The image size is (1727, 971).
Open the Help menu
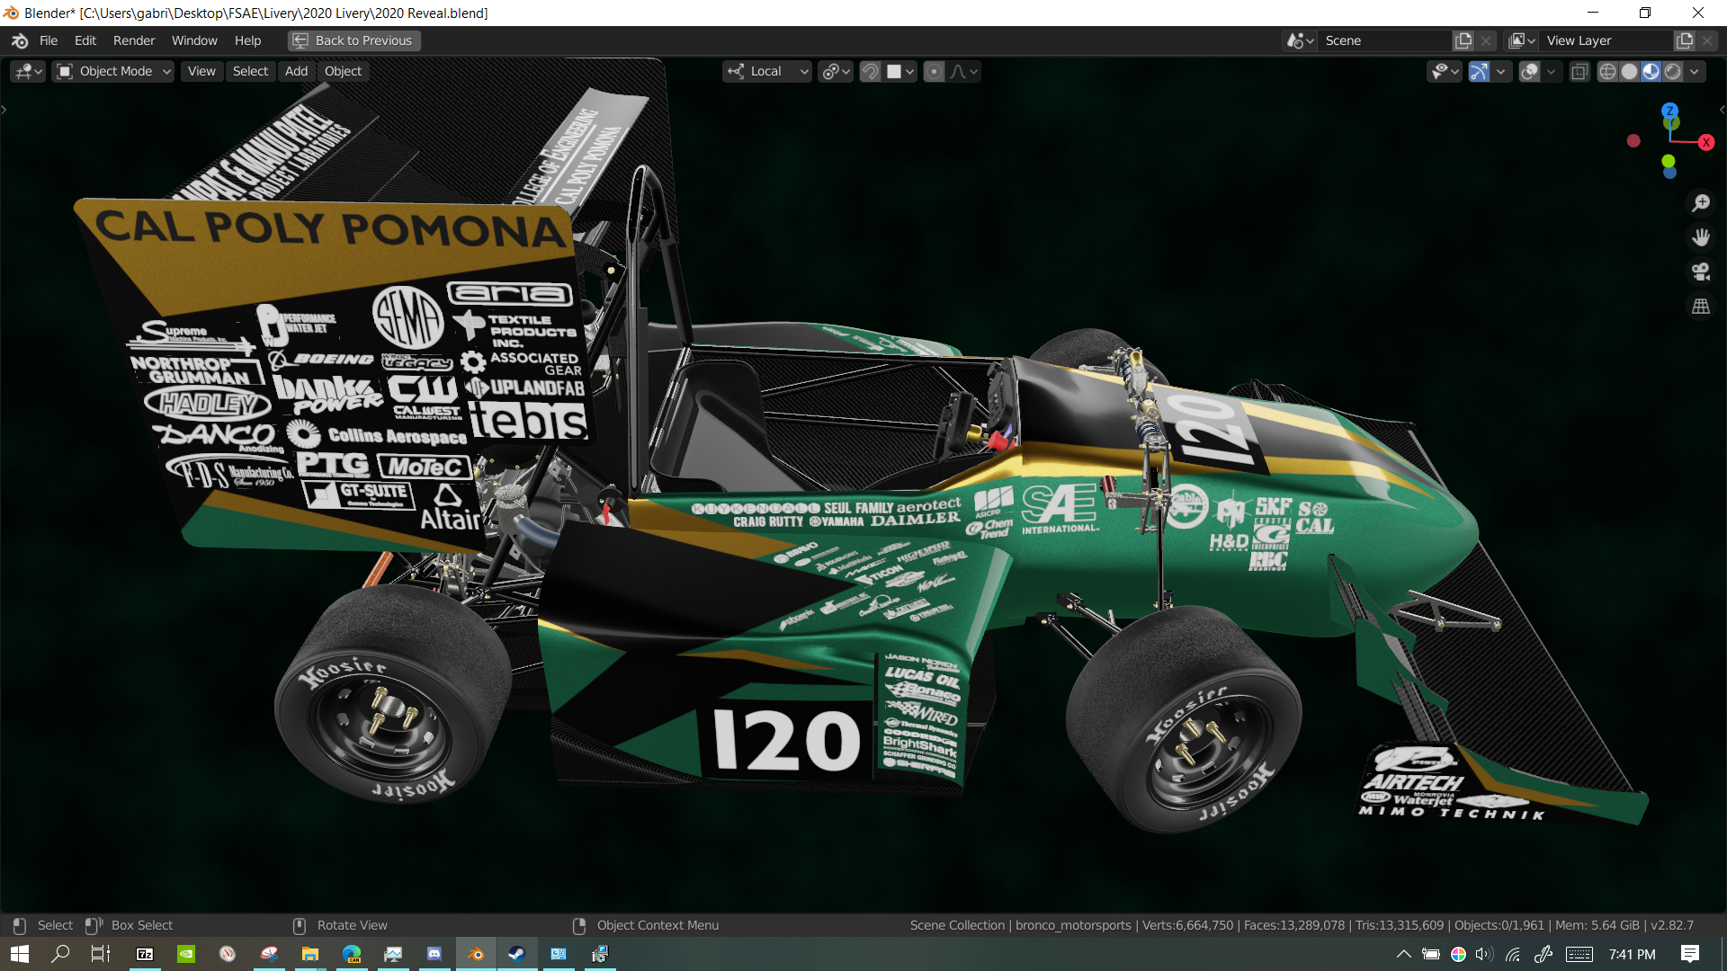pyautogui.click(x=247, y=40)
